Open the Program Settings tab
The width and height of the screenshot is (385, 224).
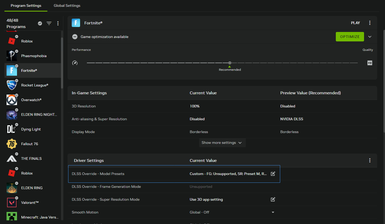pyautogui.click(x=26, y=6)
